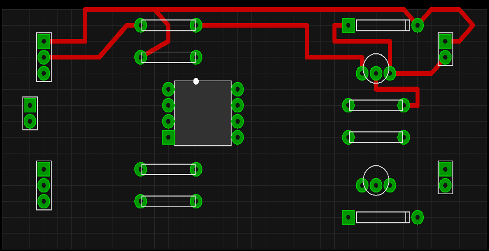Click the vertical 2-pad part on the lower right edge
This screenshot has height=251, width=489.
click(x=445, y=177)
